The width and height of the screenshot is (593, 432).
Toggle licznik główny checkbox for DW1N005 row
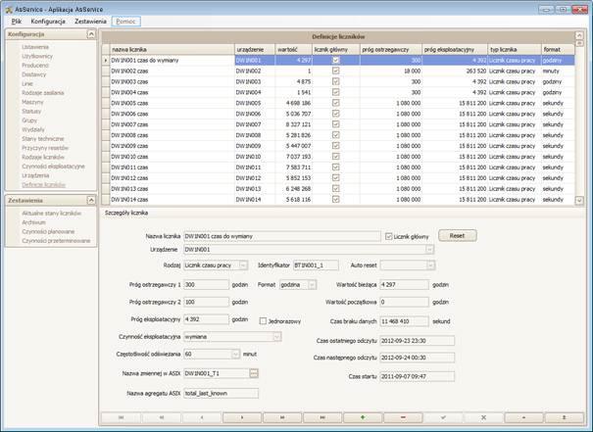335,103
